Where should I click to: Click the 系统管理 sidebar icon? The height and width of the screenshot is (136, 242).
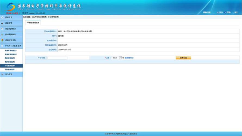(2, 74)
